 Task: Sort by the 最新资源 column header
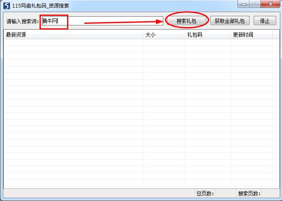[x=73, y=35]
